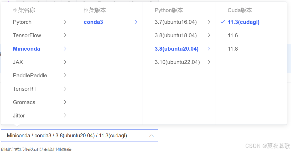Select TensorFlow framework option

click(26, 35)
